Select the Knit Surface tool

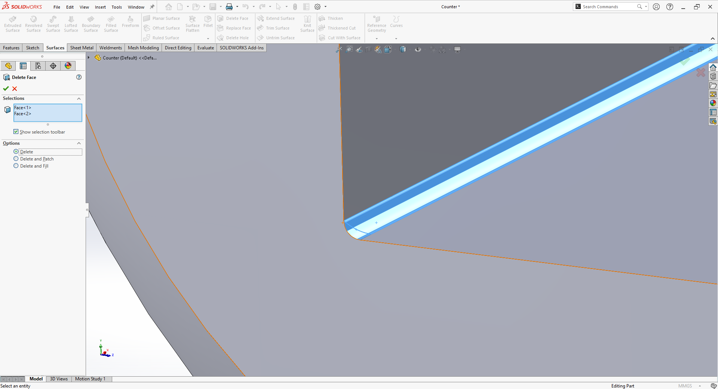[x=307, y=23]
